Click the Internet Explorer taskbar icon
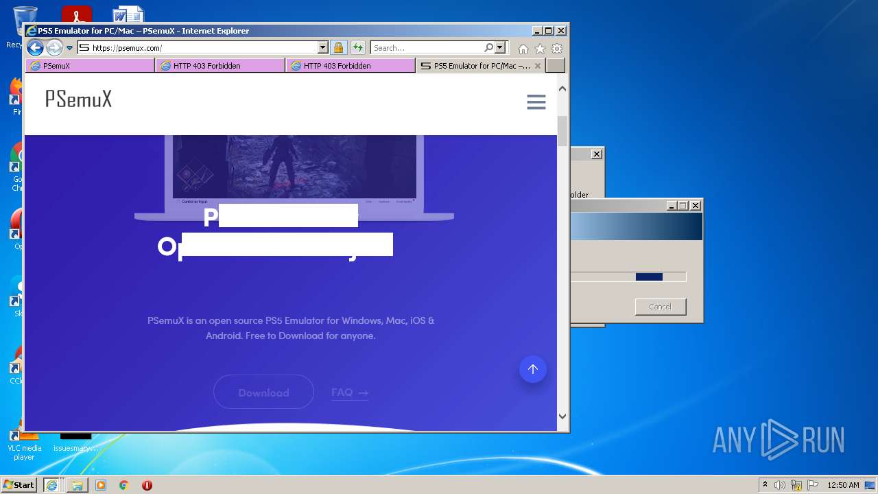This screenshot has width=878, height=494. 51,484
